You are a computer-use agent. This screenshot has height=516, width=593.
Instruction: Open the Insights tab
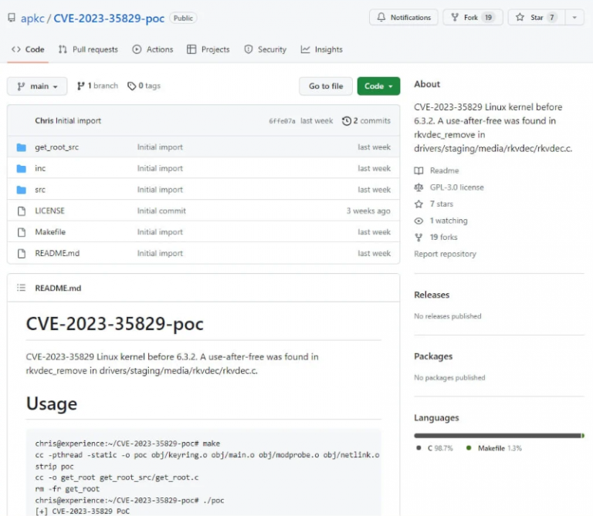321,49
